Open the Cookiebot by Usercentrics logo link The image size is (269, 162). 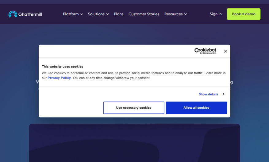click(205, 51)
